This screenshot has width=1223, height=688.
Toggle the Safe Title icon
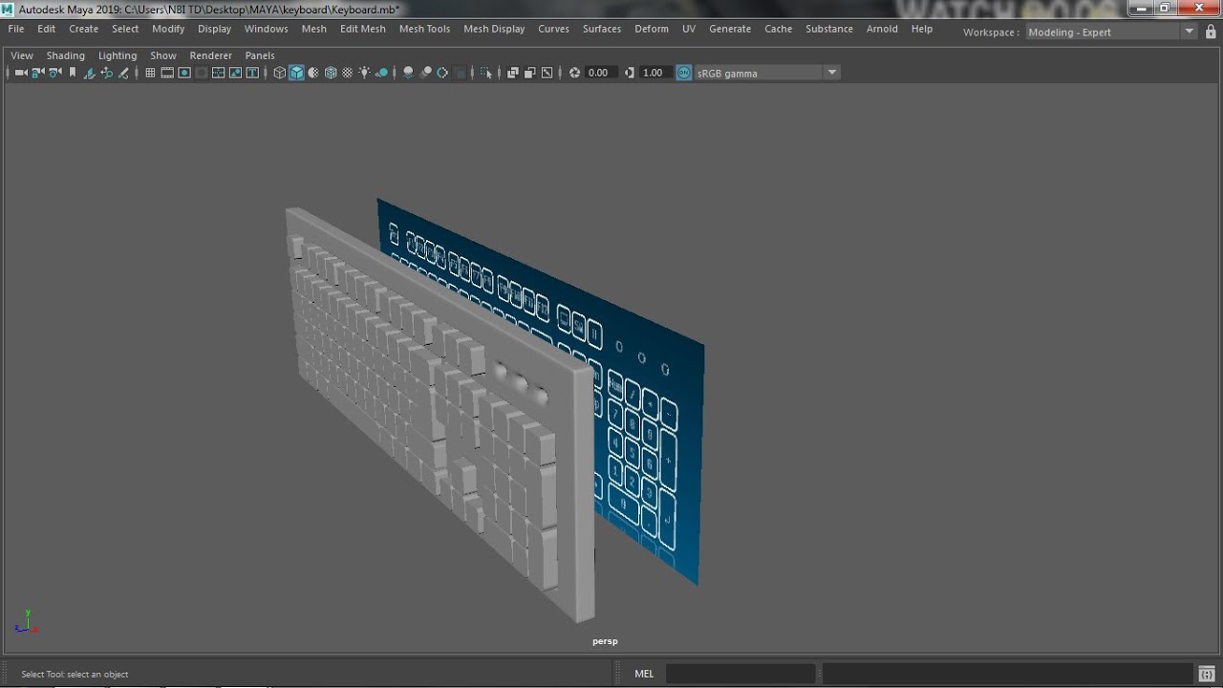pyautogui.click(x=253, y=73)
